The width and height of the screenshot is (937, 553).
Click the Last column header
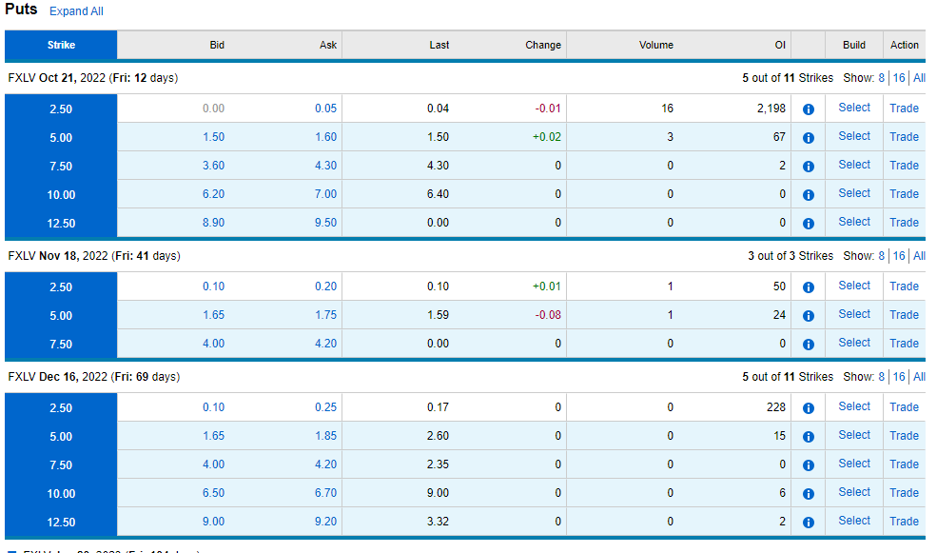[x=439, y=45]
